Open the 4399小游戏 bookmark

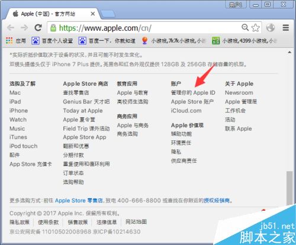click(x=244, y=41)
